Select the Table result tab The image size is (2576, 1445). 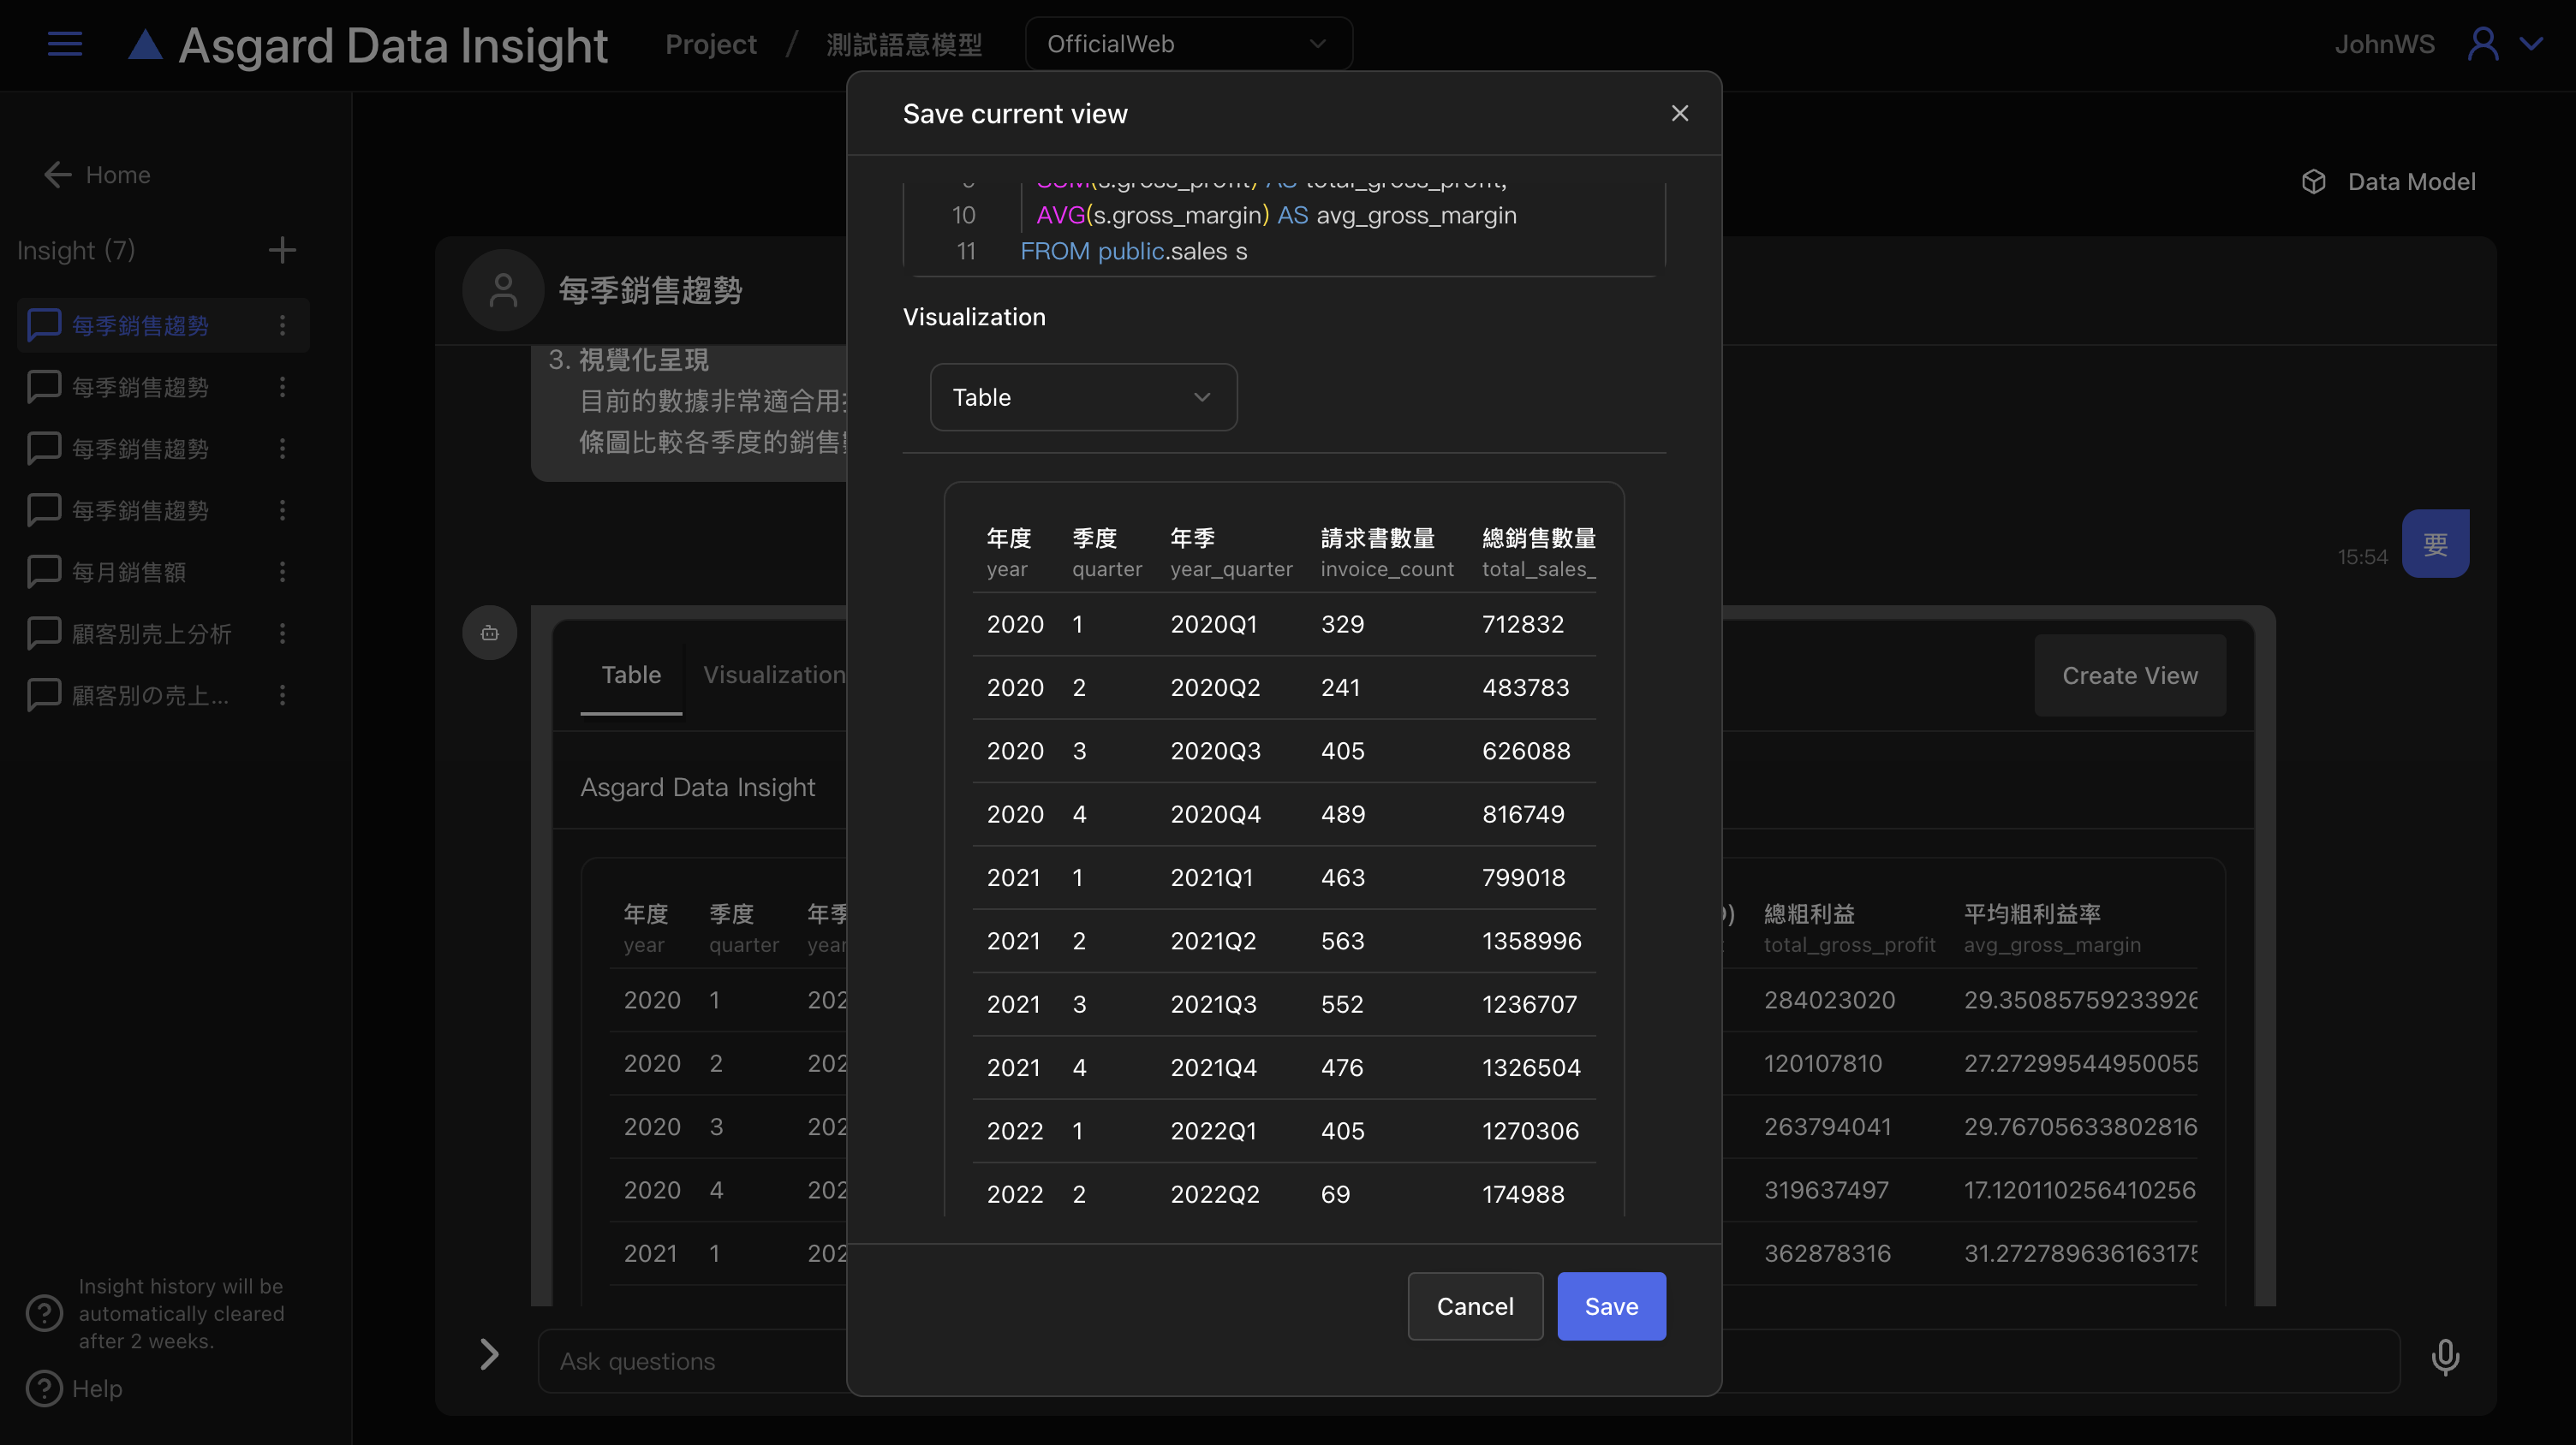(x=631, y=675)
